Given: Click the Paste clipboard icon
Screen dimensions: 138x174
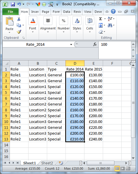Looking at the screenshot, I should point(9,21).
